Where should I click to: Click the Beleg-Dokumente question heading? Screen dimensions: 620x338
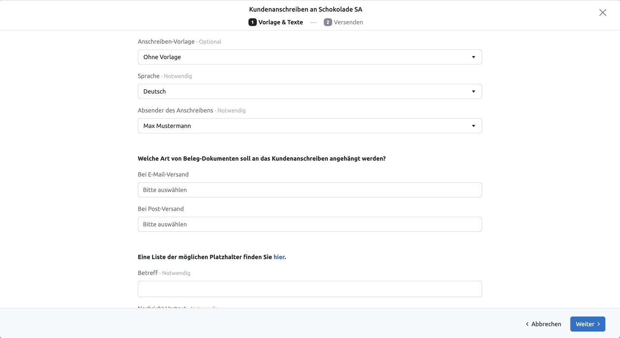click(262, 158)
